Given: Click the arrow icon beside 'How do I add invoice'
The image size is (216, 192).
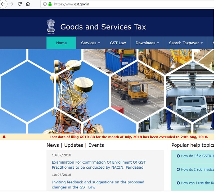Looking at the screenshot, I should coord(178,169).
